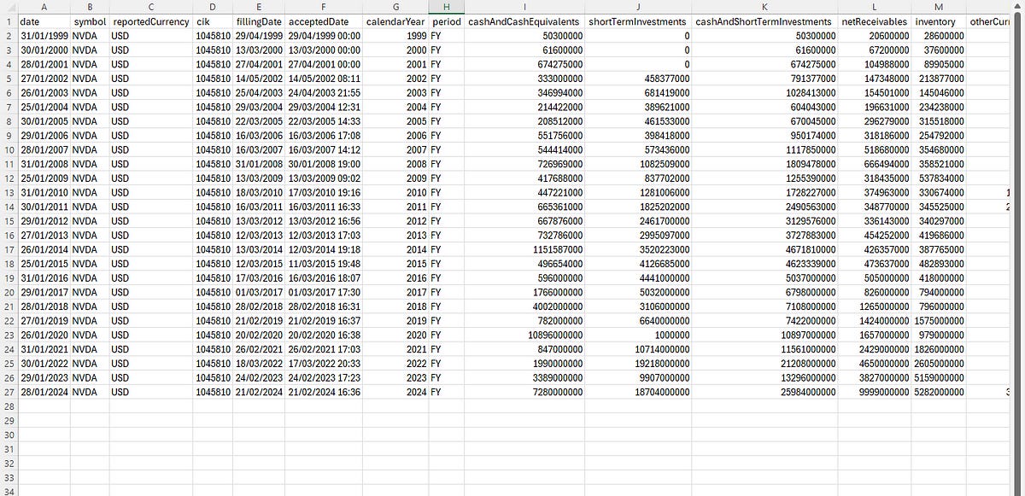Select date cell 28/01/2024
Viewport: 1025px width, 496px height.
(43, 392)
